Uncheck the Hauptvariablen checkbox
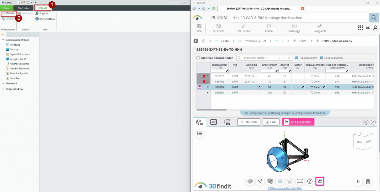This screenshot has height=192, width=380. (297, 58)
